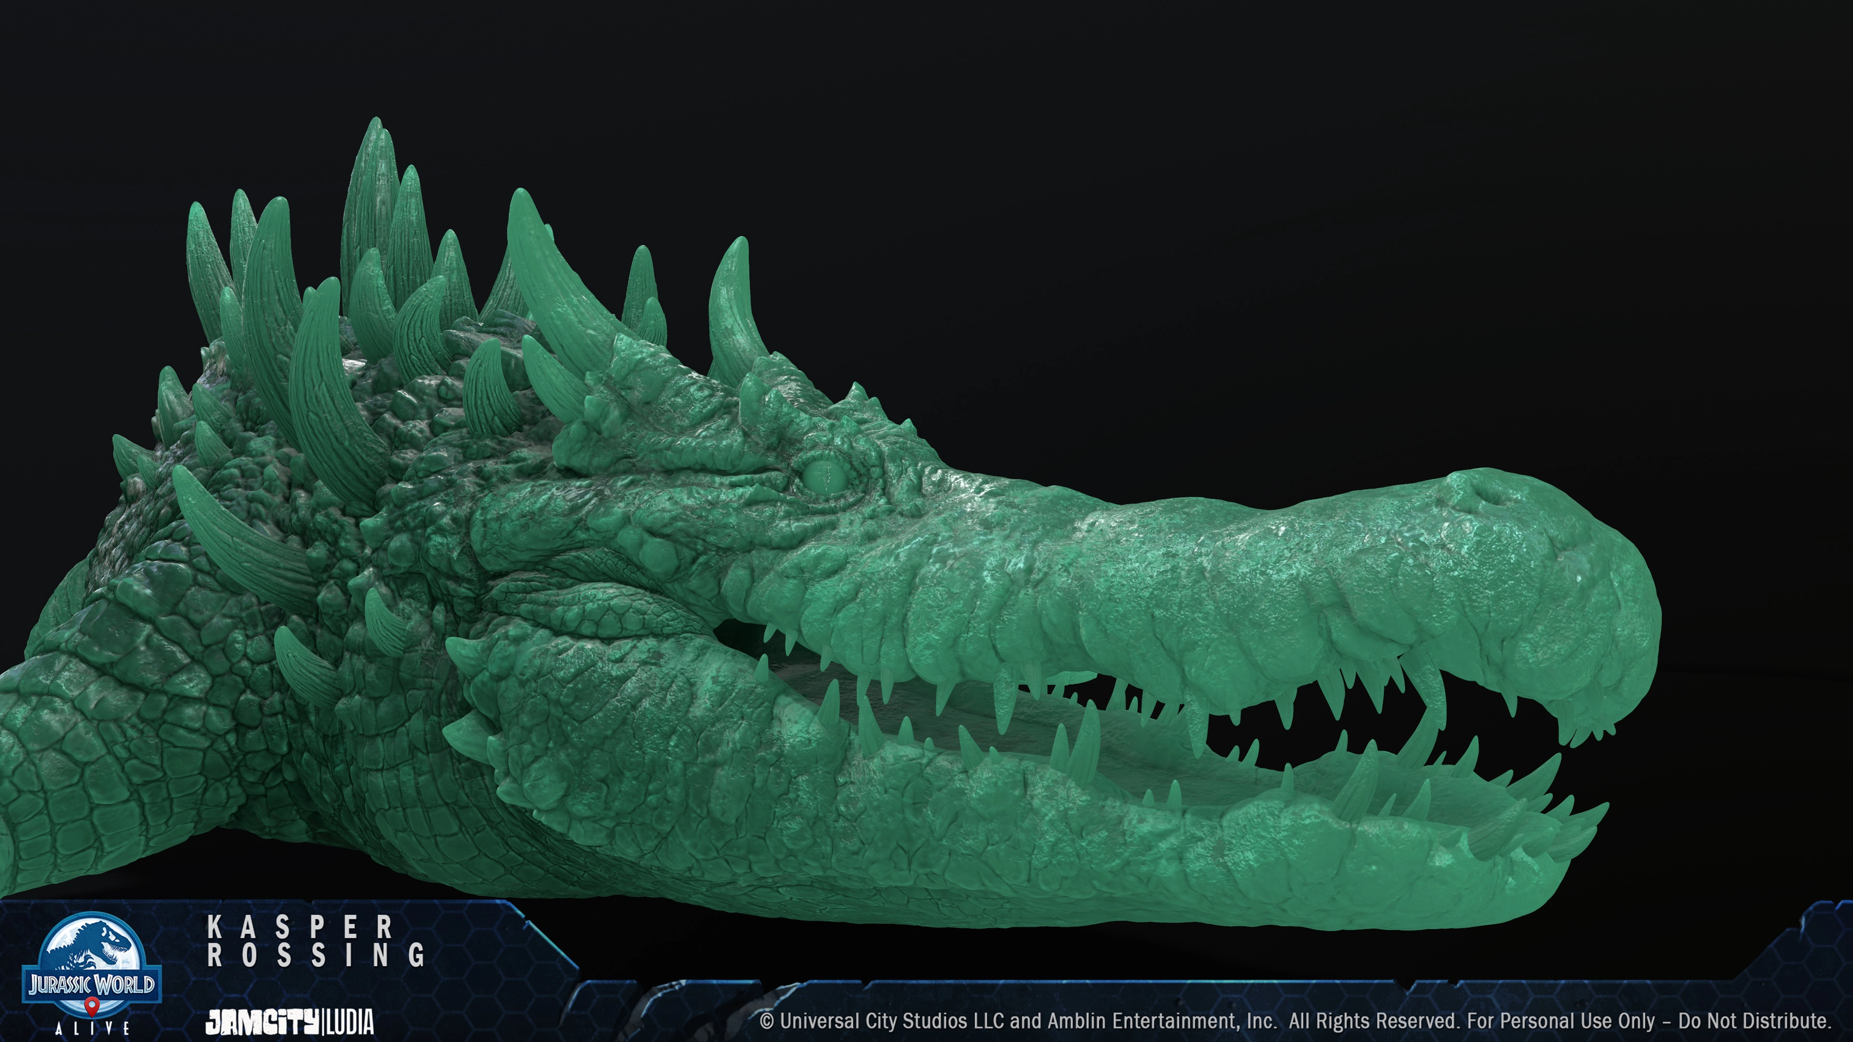Click the KASPER name text

pos(301,928)
